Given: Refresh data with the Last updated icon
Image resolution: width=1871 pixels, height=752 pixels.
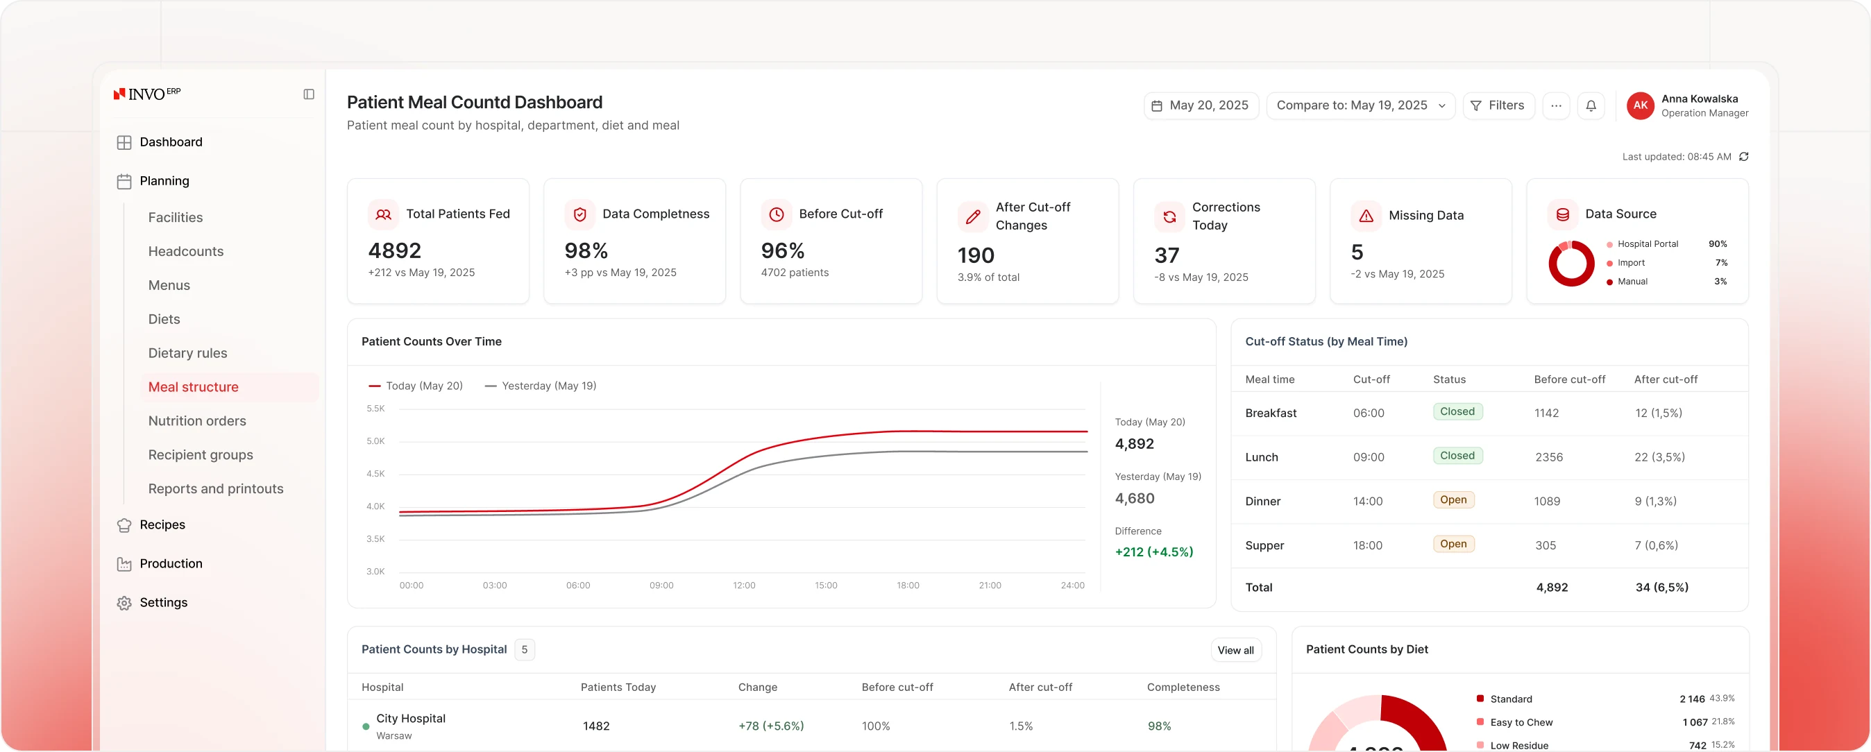Looking at the screenshot, I should 1744,157.
